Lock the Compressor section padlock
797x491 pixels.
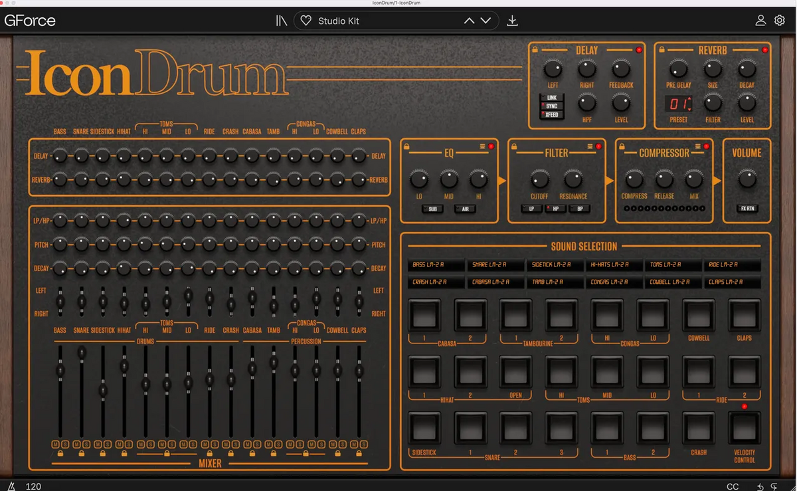click(622, 146)
